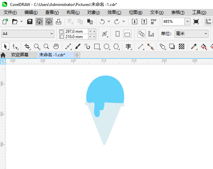Save the document with the floppy icon
The height and width of the screenshot is (169, 213).
30,22
